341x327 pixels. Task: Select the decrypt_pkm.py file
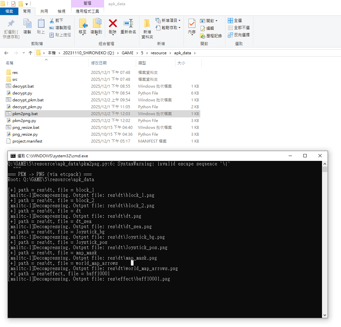pyautogui.click(x=27, y=107)
